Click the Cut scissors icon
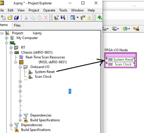 pos(26,18)
